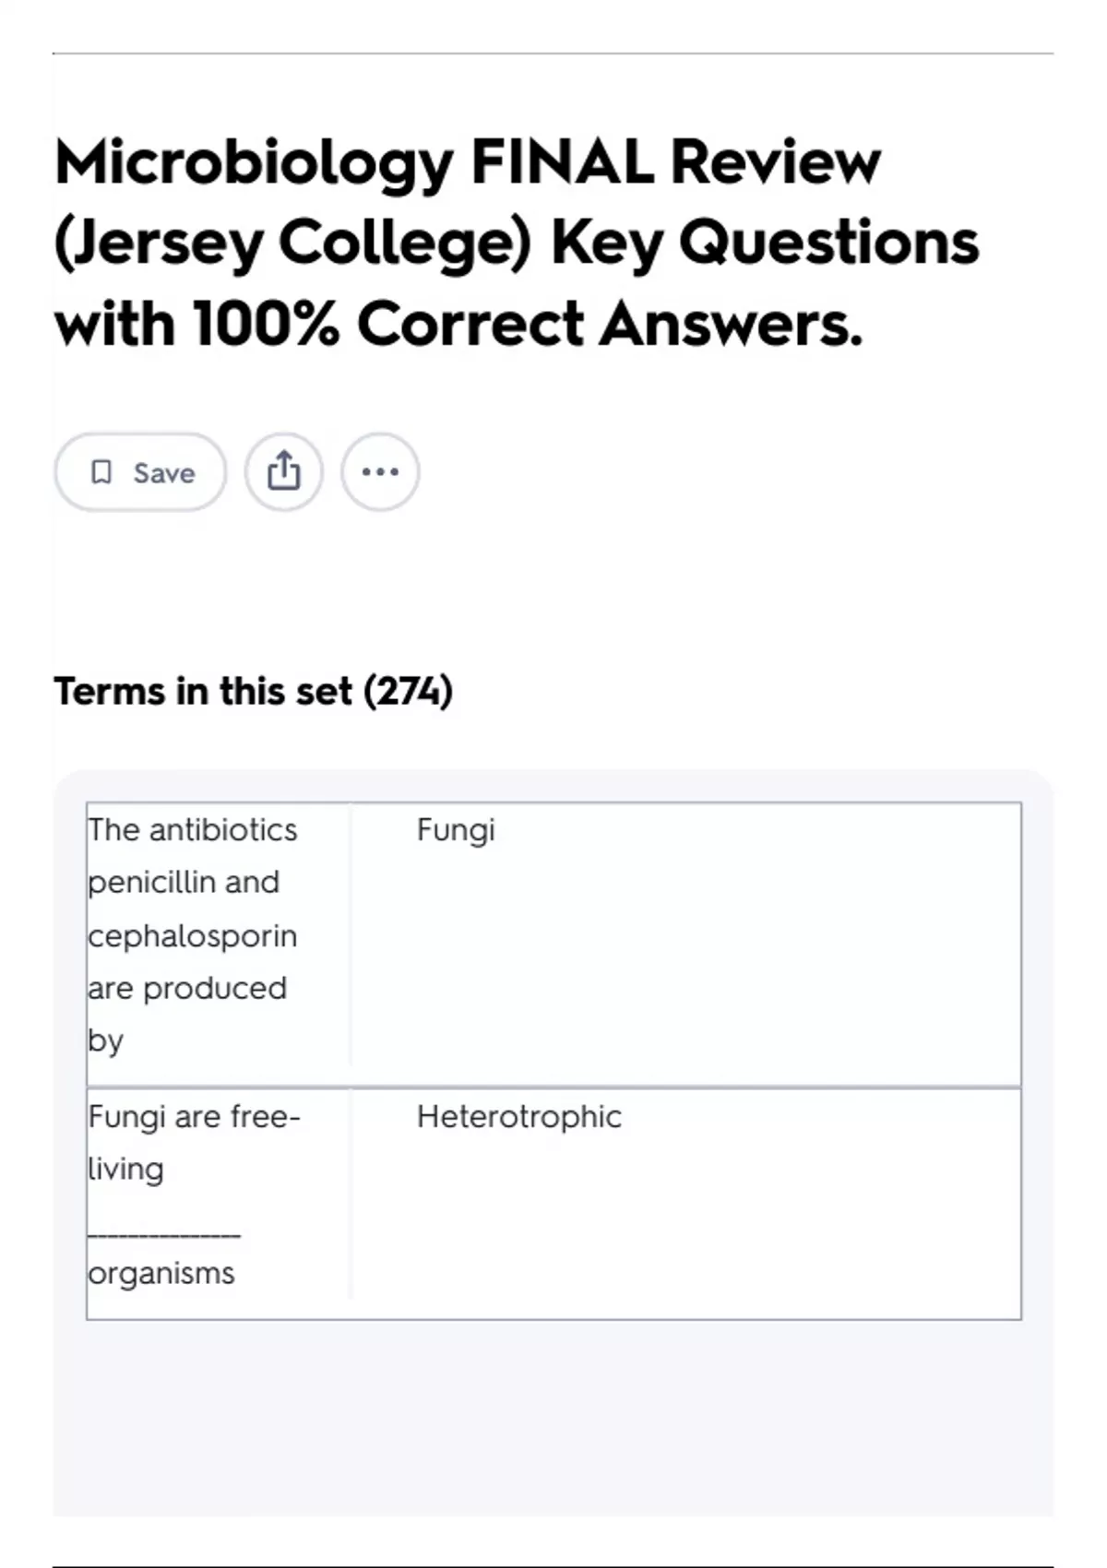The image size is (1107, 1568).
Task: Click "Microbiology FINAL Review" in the title
Action: [467, 162]
